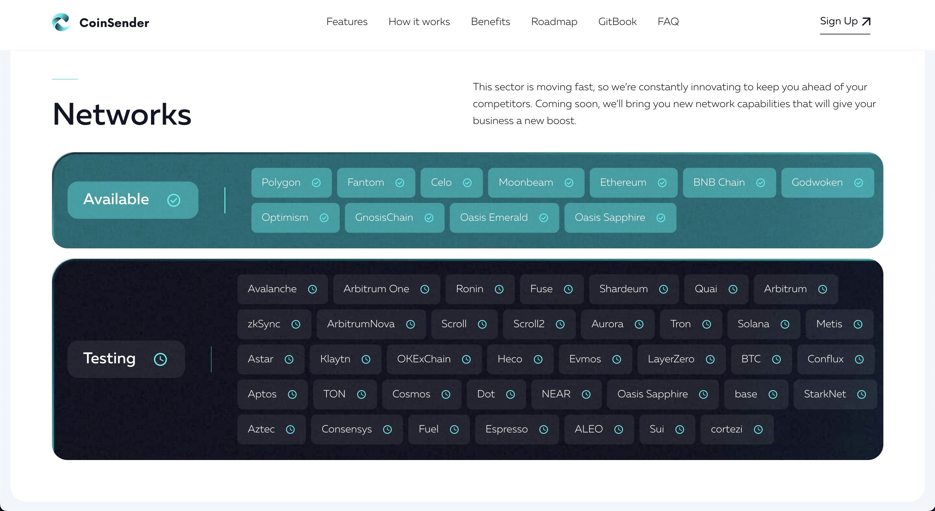This screenshot has width=935, height=511.
Task: Click the clock icon next to Shardeum
Action: click(663, 289)
